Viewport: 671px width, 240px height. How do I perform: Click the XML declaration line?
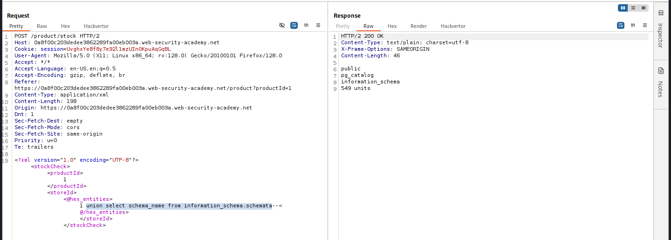pos(76,160)
